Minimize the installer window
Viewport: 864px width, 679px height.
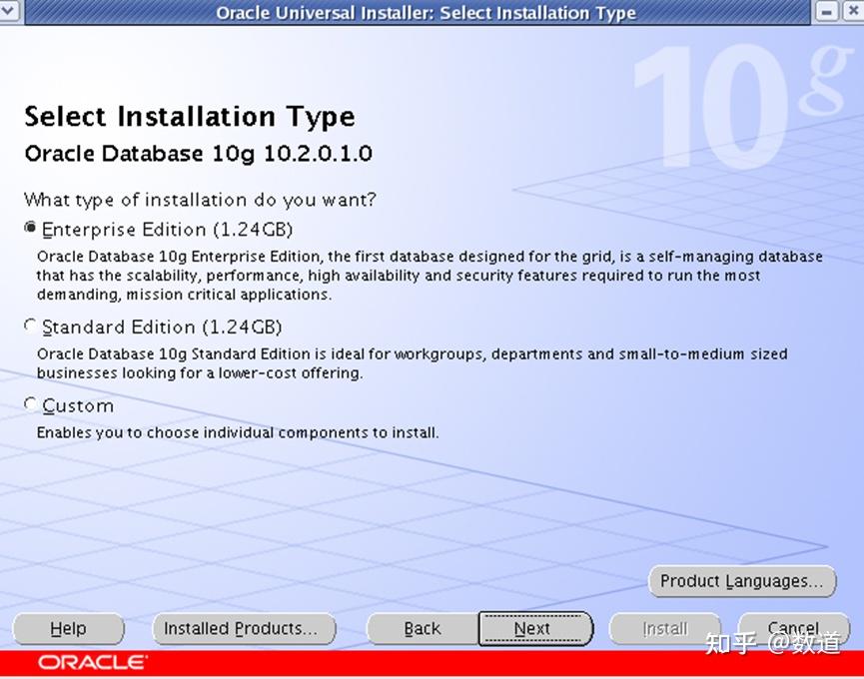point(827,12)
